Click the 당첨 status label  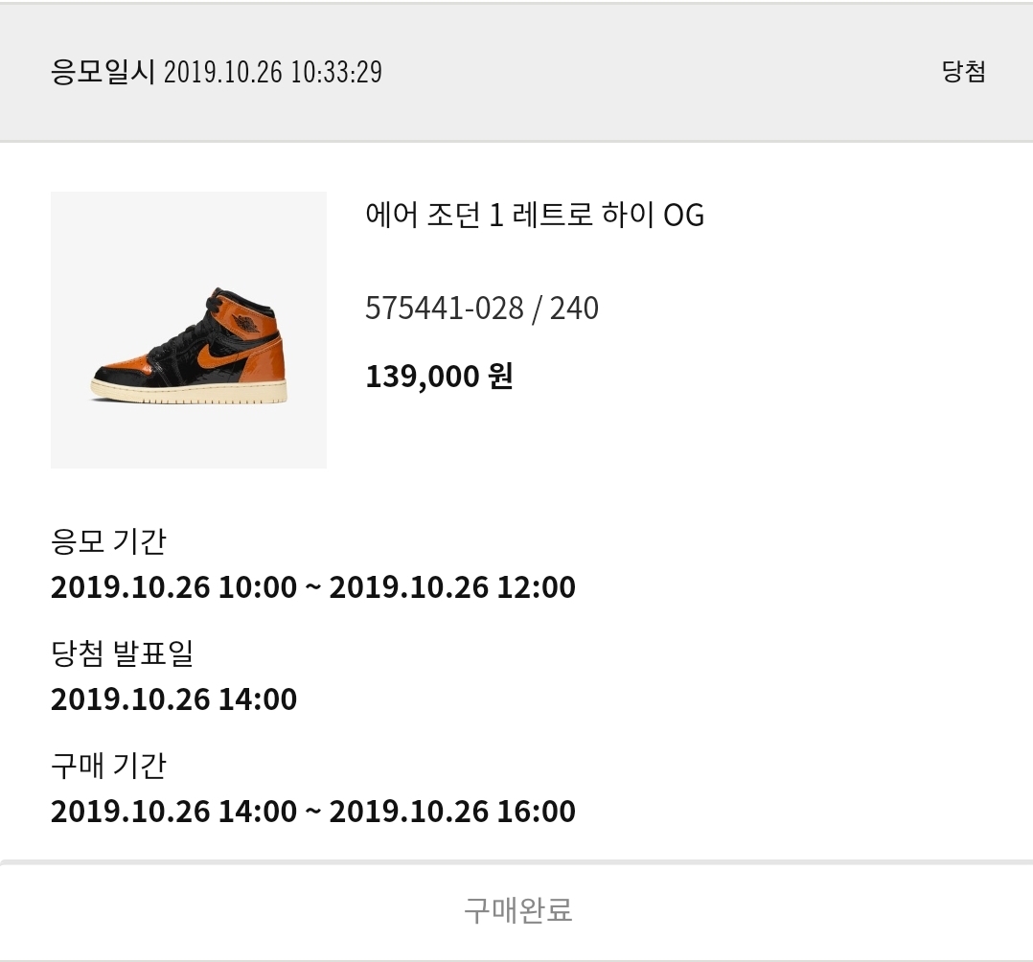pos(963,72)
